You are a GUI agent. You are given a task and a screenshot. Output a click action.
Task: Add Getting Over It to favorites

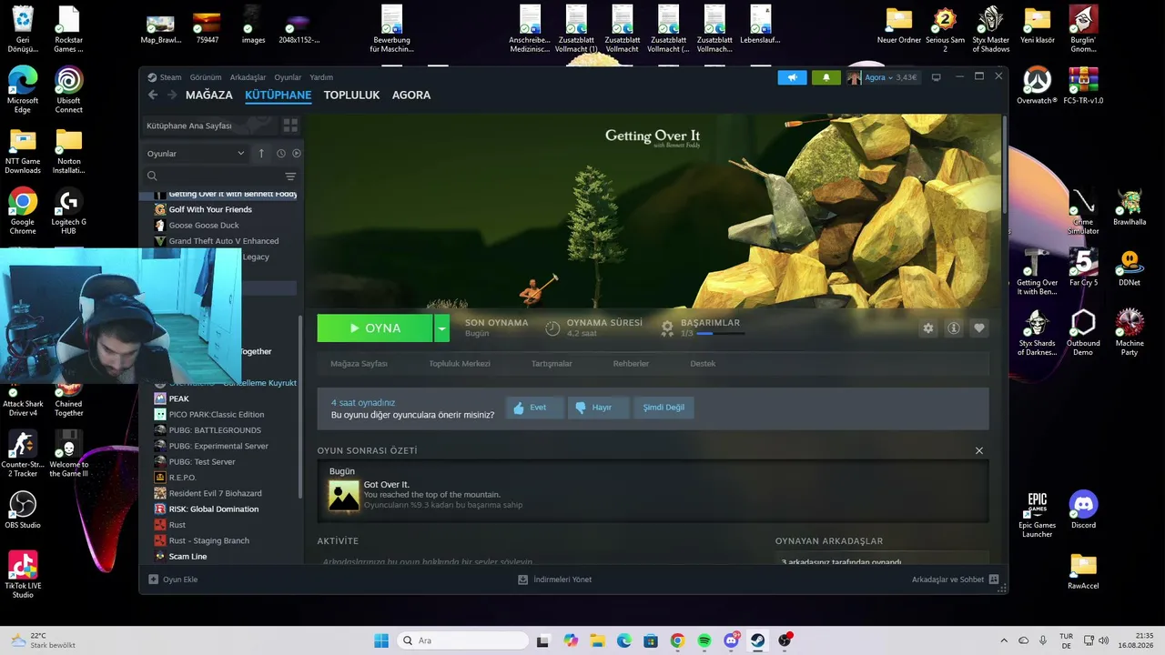(979, 328)
